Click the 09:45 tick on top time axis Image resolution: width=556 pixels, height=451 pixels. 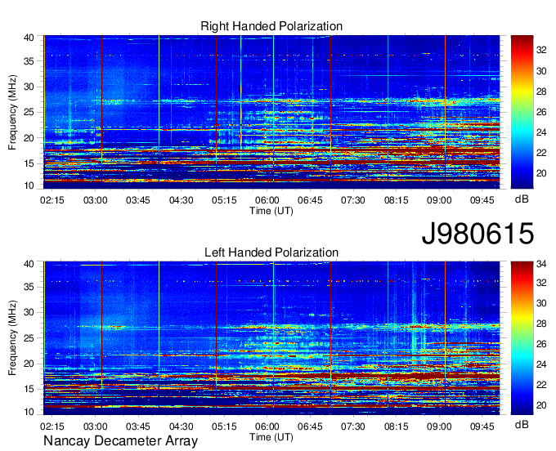[x=482, y=200]
